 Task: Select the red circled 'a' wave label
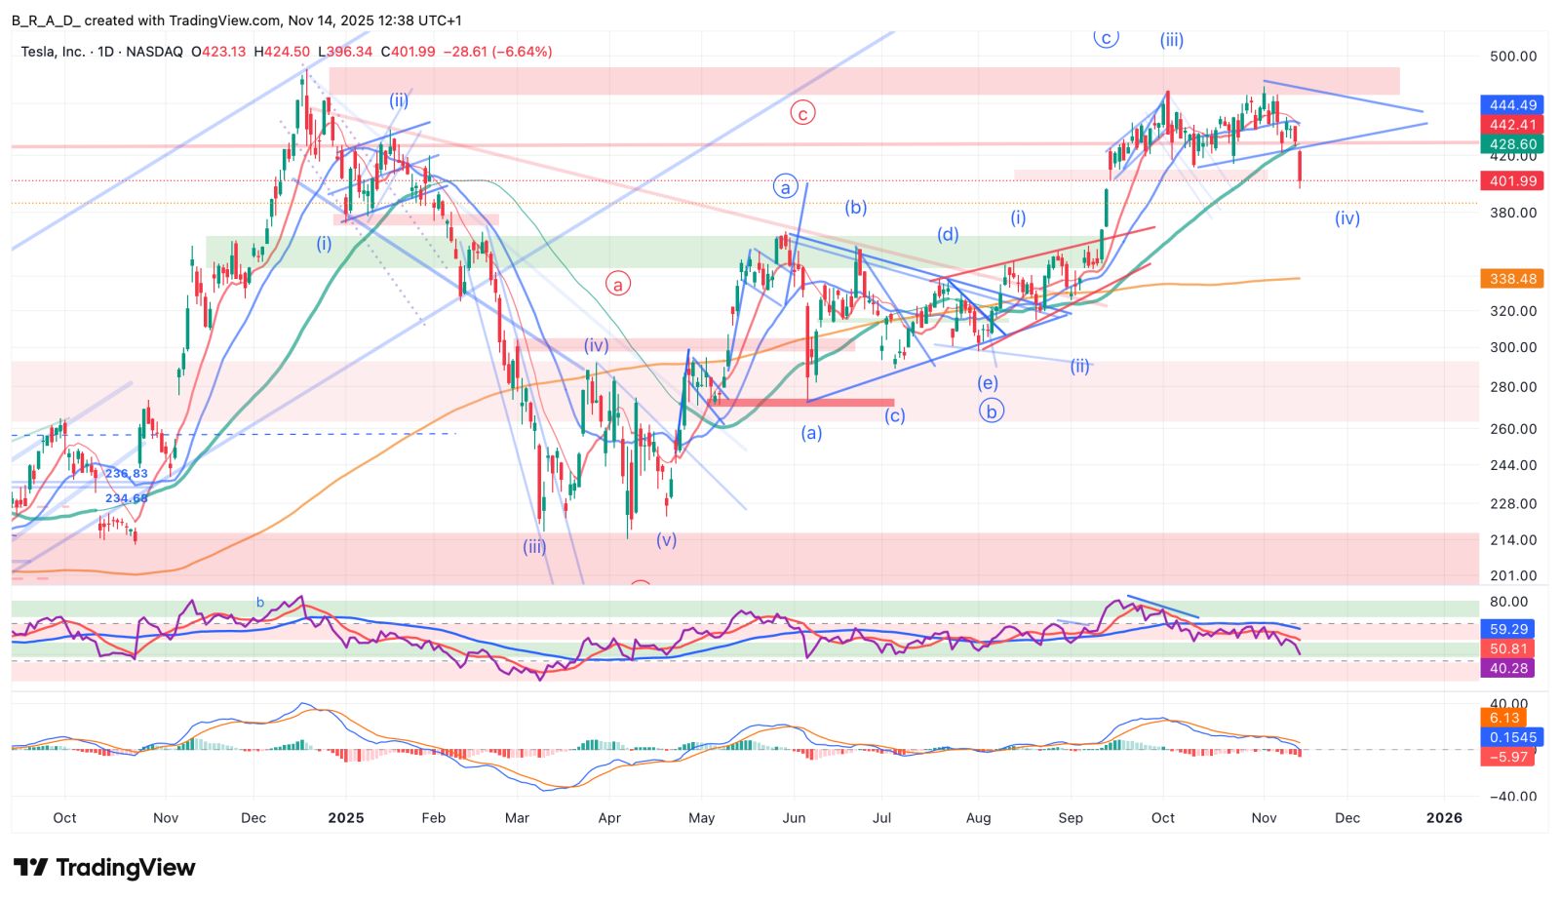617,284
